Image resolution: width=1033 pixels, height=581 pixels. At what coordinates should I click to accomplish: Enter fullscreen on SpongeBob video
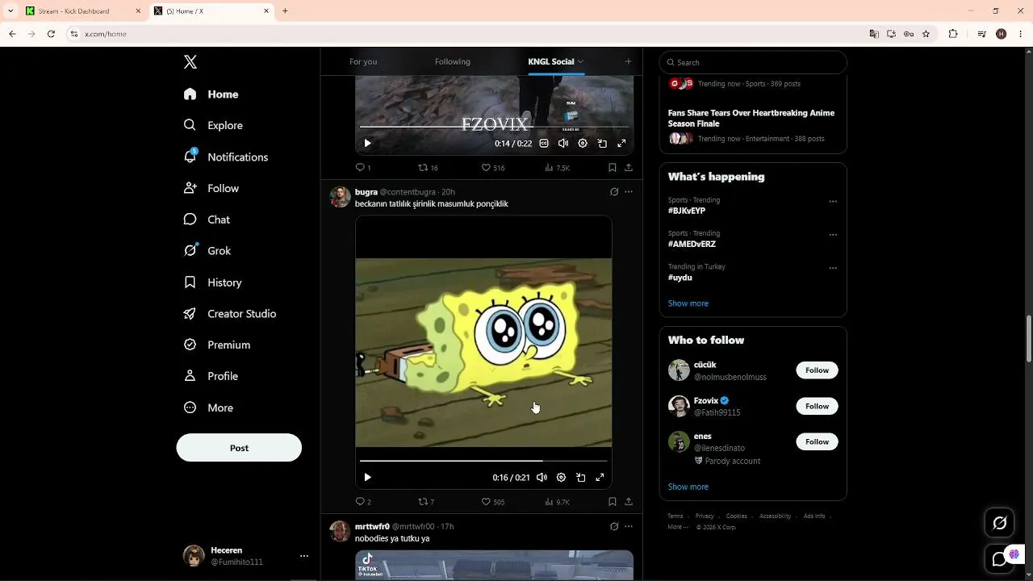pyautogui.click(x=600, y=478)
